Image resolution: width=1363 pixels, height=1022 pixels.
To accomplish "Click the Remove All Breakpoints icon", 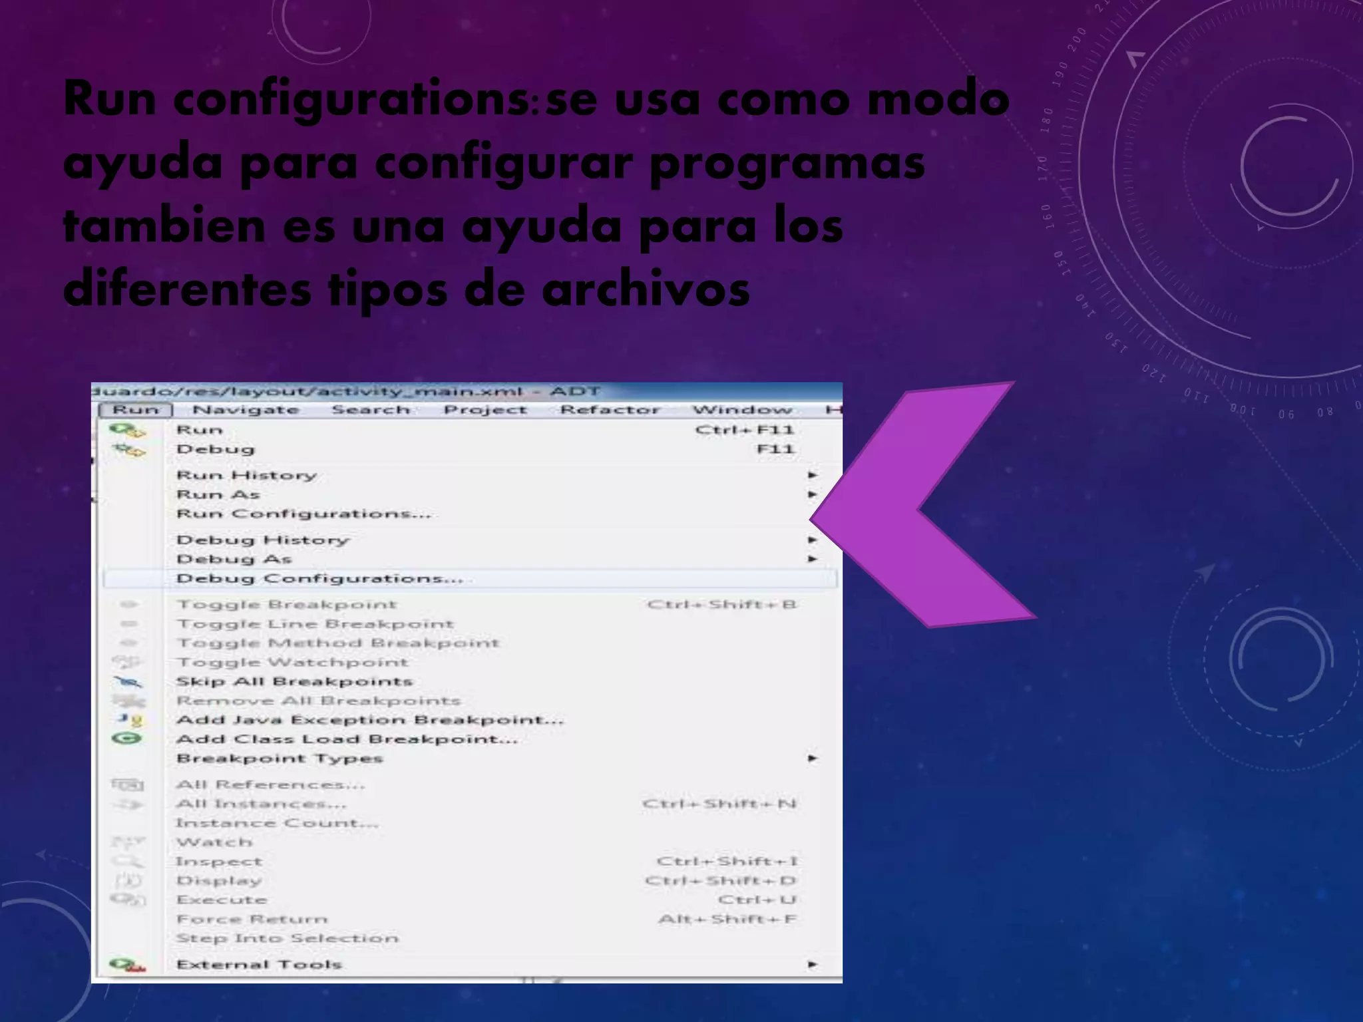I will point(128,701).
